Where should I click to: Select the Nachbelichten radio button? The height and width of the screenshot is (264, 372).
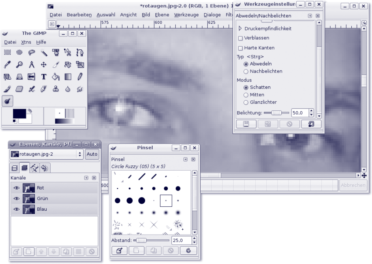point(246,71)
